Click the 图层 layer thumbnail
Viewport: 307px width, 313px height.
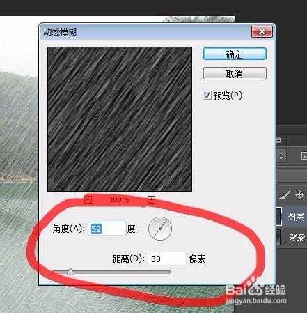pos(279,217)
